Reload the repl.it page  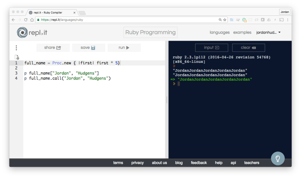[26, 20]
